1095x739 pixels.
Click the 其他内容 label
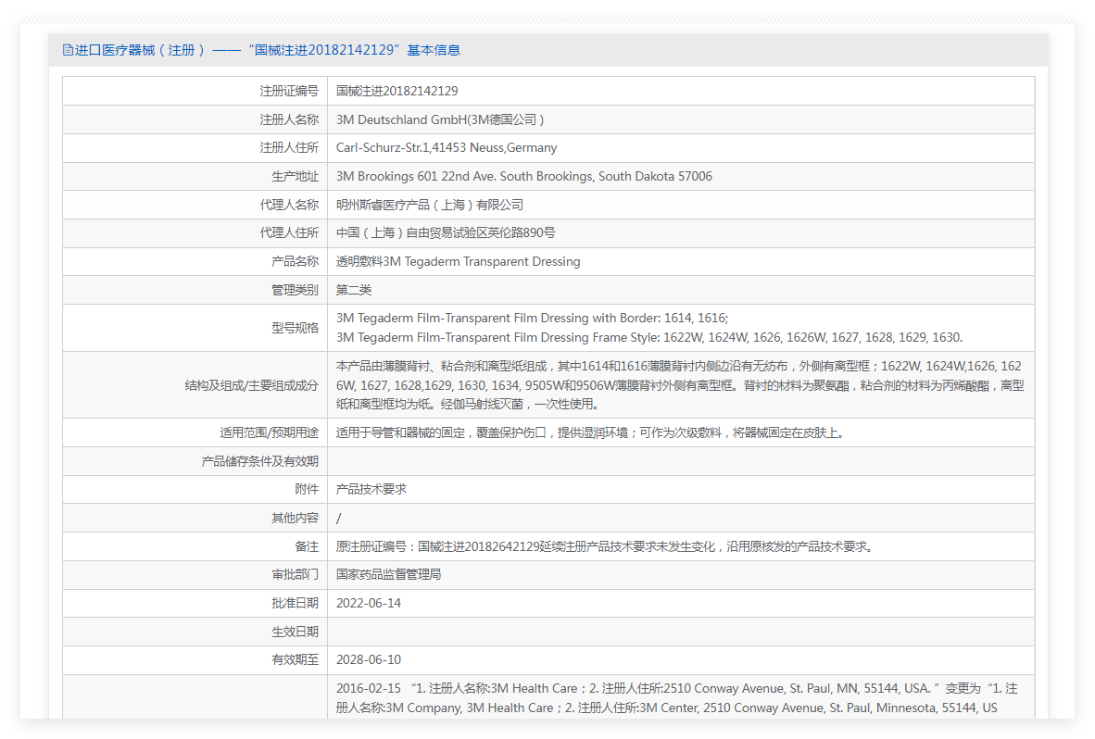coord(295,519)
